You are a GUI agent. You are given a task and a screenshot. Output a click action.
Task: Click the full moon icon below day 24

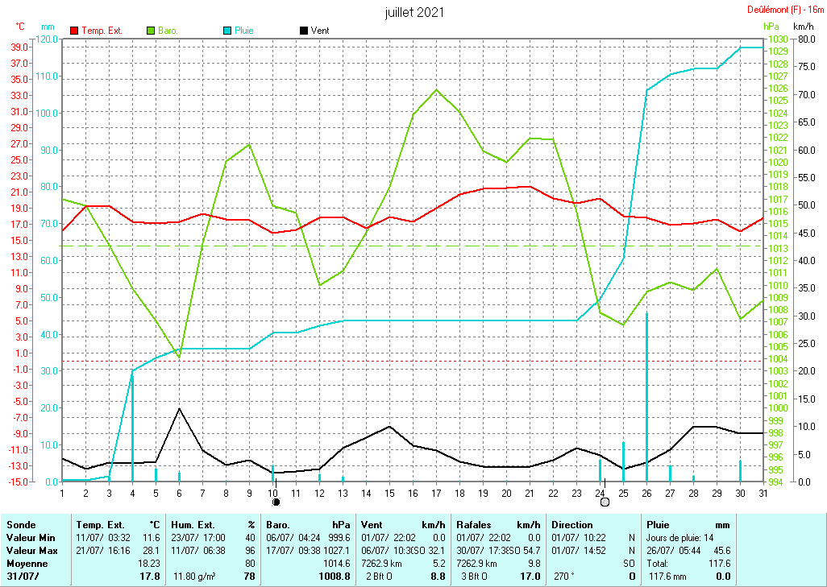coord(605,502)
